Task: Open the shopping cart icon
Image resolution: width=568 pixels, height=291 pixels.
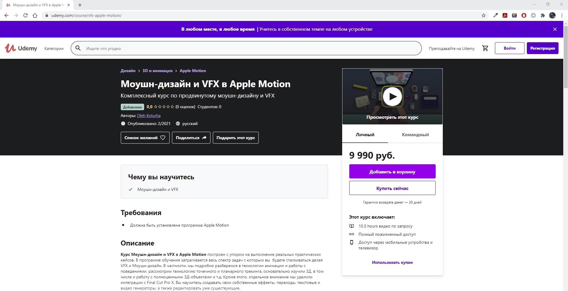Action: click(x=485, y=48)
